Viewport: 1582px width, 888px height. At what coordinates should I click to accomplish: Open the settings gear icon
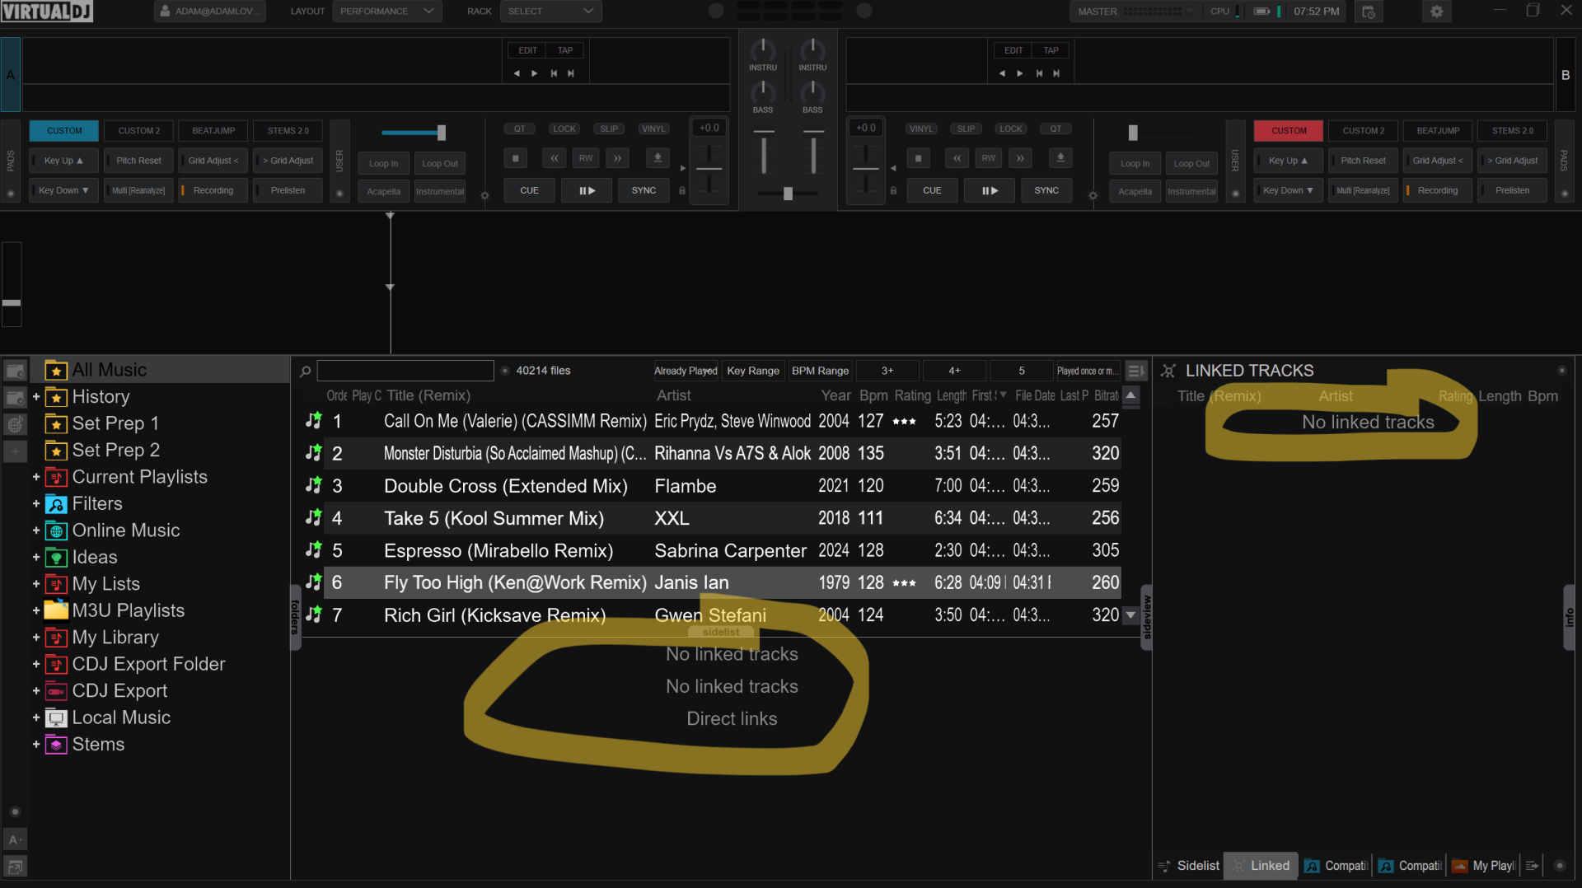1437,12
